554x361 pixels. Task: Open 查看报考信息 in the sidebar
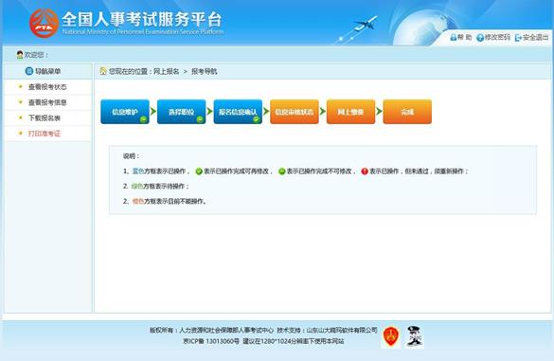(x=47, y=102)
